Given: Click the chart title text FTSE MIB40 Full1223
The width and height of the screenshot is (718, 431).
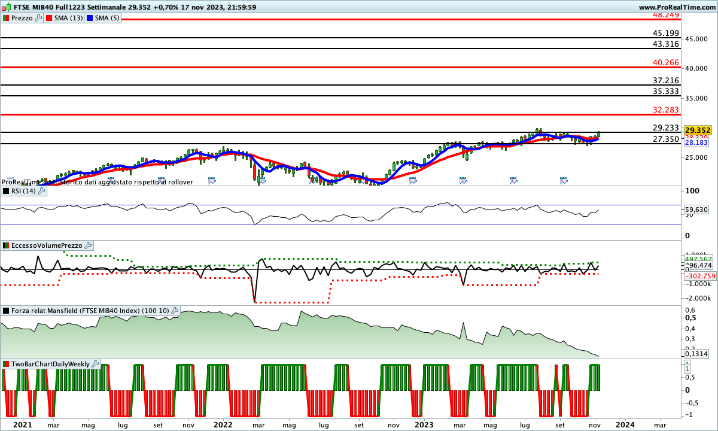Looking at the screenshot, I should [48, 7].
